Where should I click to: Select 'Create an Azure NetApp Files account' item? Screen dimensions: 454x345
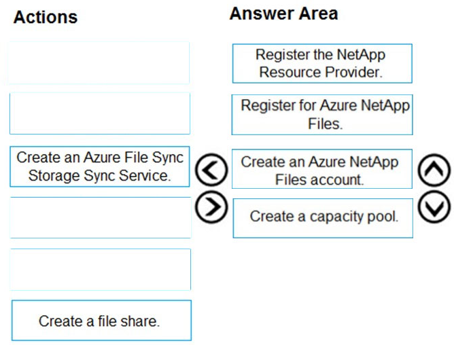tap(322, 169)
